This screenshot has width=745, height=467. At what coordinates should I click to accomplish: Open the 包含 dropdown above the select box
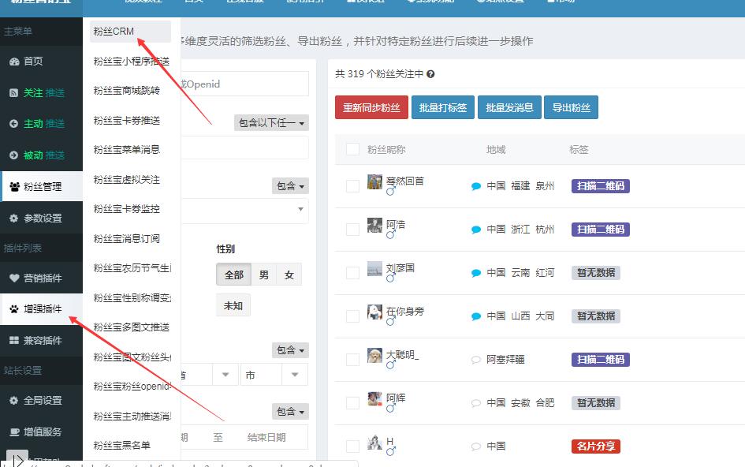[290, 186]
